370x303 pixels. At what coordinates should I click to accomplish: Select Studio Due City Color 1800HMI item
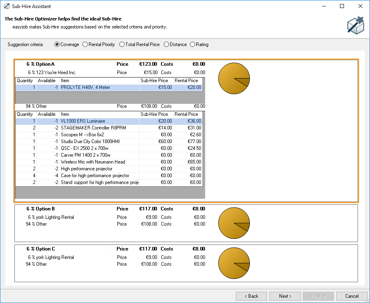tap(90, 141)
